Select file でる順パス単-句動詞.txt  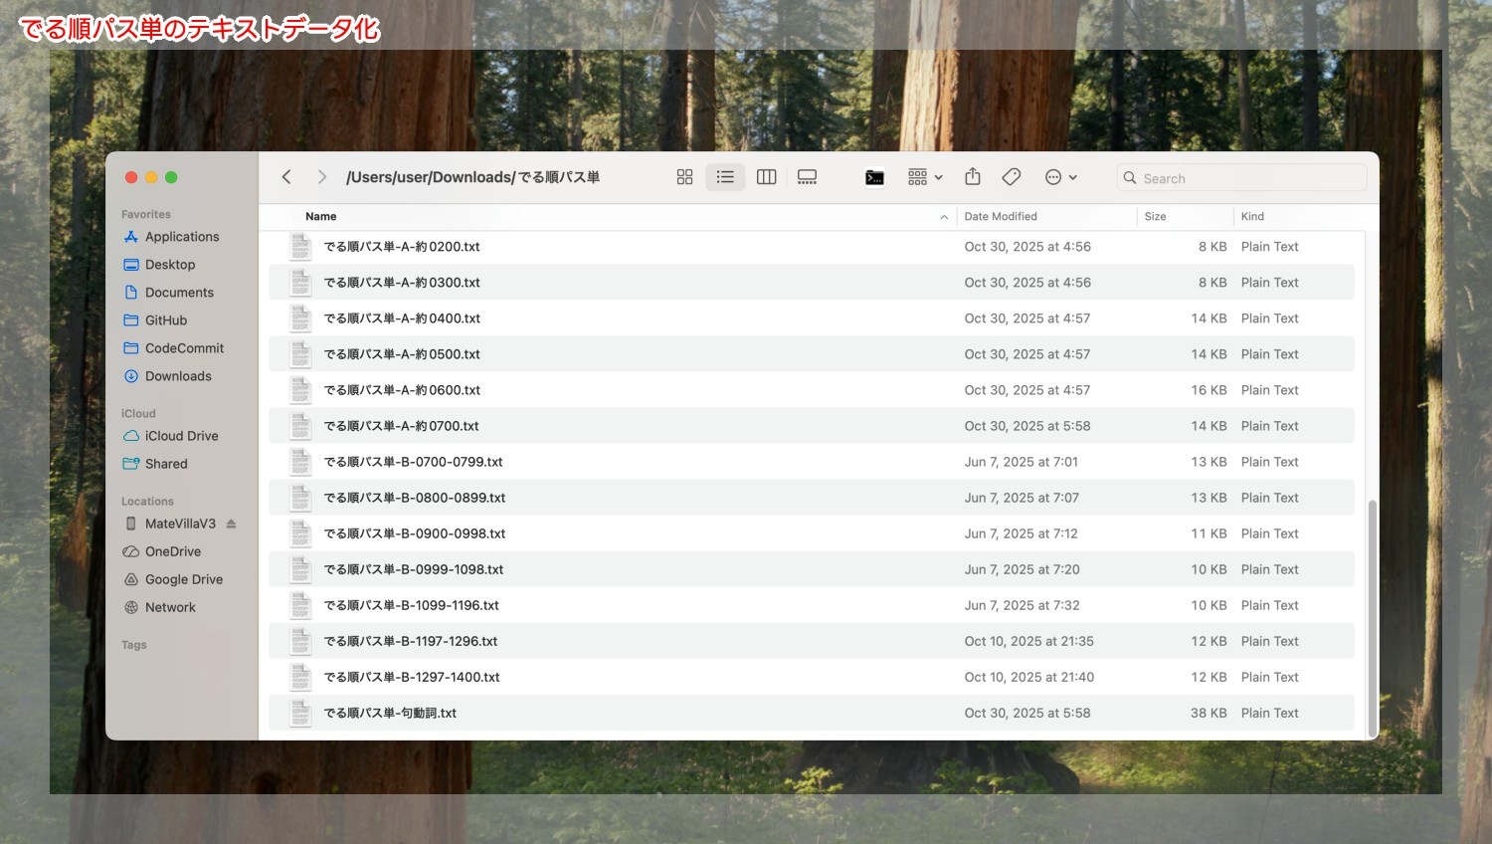(x=390, y=713)
